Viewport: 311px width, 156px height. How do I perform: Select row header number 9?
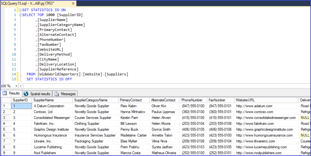[6, 153]
